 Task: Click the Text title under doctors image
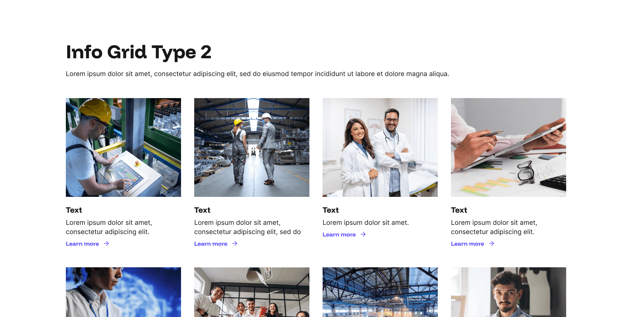tap(330, 210)
